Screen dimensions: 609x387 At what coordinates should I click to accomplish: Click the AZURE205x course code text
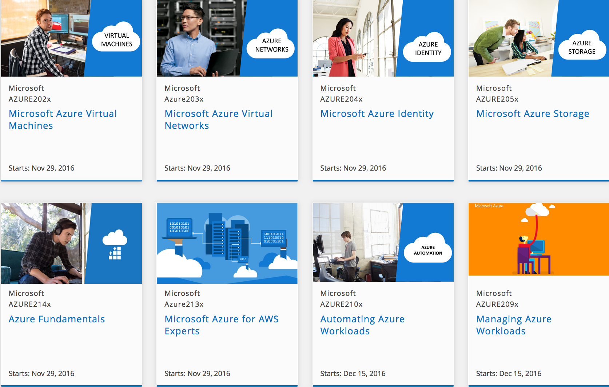pos(497,99)
